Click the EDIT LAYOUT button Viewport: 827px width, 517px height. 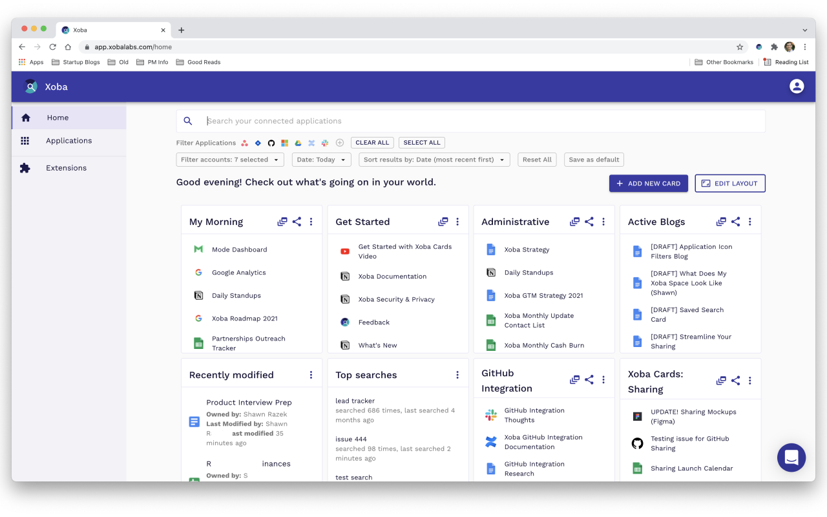pos(730,184)
